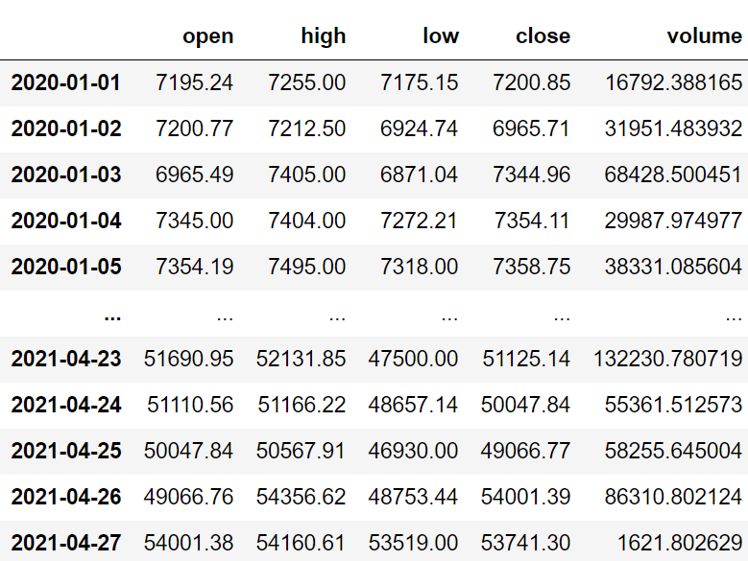Select the high value 7405.00
The width and height of the screenshot is (748, 561).
[306, 175]
